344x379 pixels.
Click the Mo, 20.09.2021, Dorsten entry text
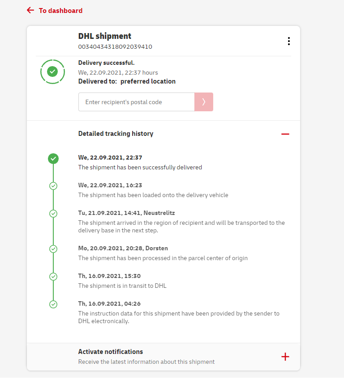pyautogui.click(x=123, y=248)
